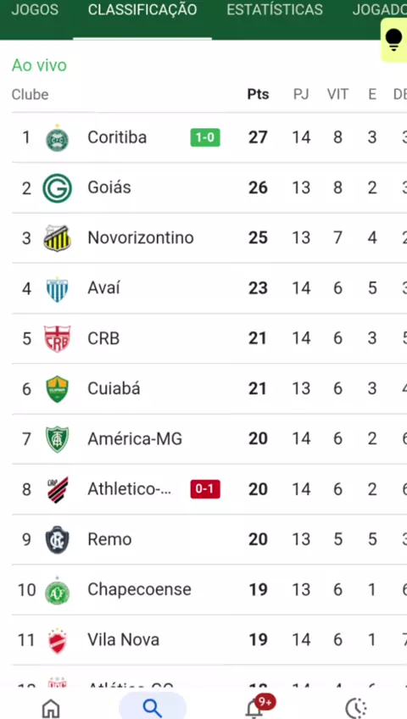Switch to the ESTATÍSTICAS tab
This screenshot has width=407, height=719.
[275, 9]
